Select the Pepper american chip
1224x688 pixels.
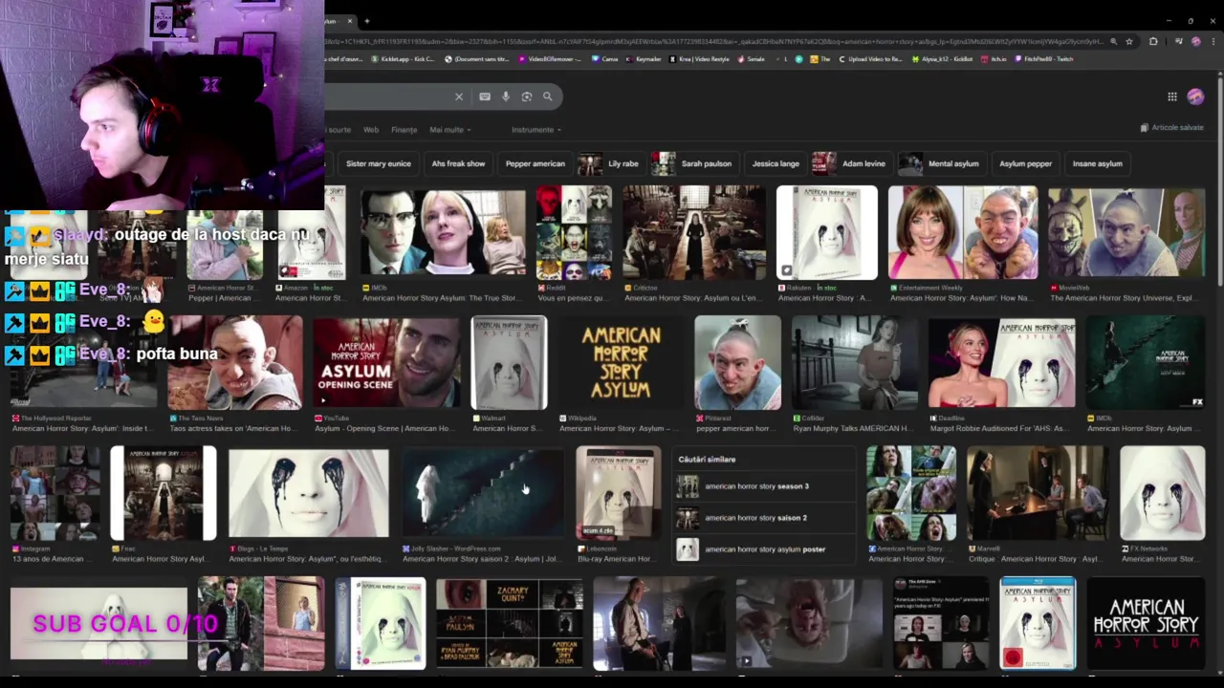pyautogui.click(x=535, y=163)
